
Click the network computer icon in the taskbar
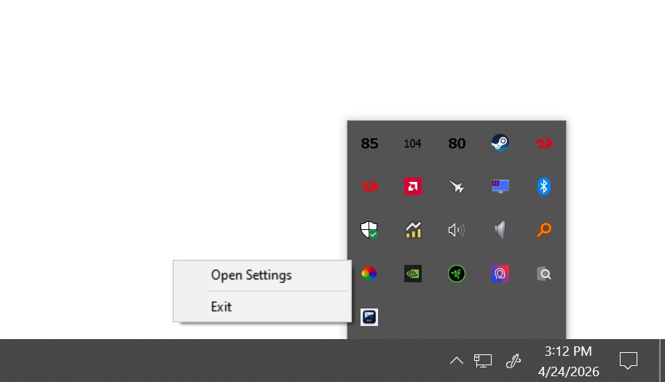(483, 361)
